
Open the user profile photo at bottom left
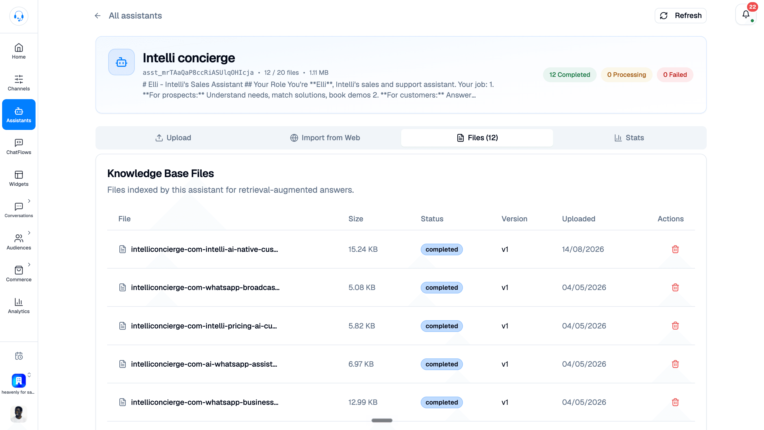(19, 414)
